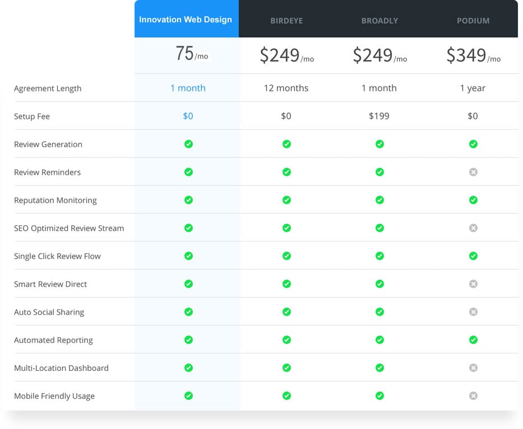Viewport: 523px width, 429px height.
Task: Click Podium's grey X for Multi-Location Dashboard
Action: tap(473, 368)
